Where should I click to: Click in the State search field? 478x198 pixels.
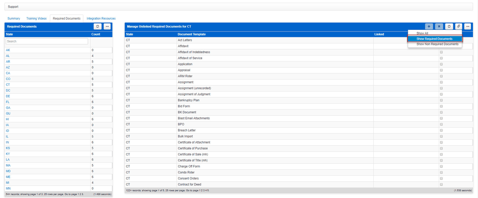(x=47, y=41)
